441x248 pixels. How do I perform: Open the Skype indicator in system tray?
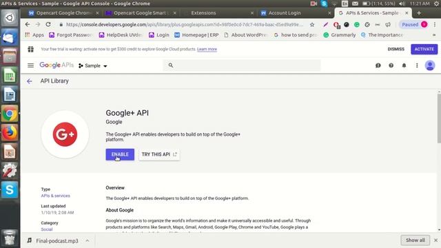(324, 3)
